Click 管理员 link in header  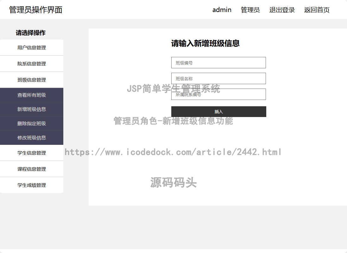click(x=250, y=10)
